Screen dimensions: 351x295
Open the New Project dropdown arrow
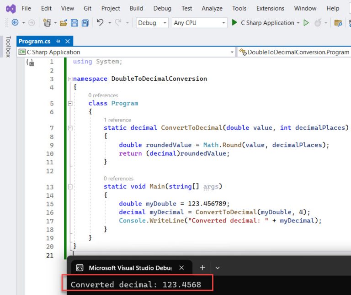(55, 23)
